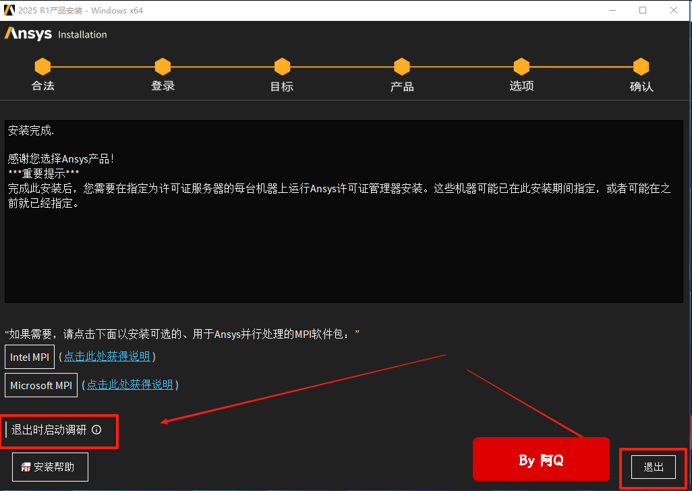
Task: Click the 重要提示 notice line
Action: point(44,173)
